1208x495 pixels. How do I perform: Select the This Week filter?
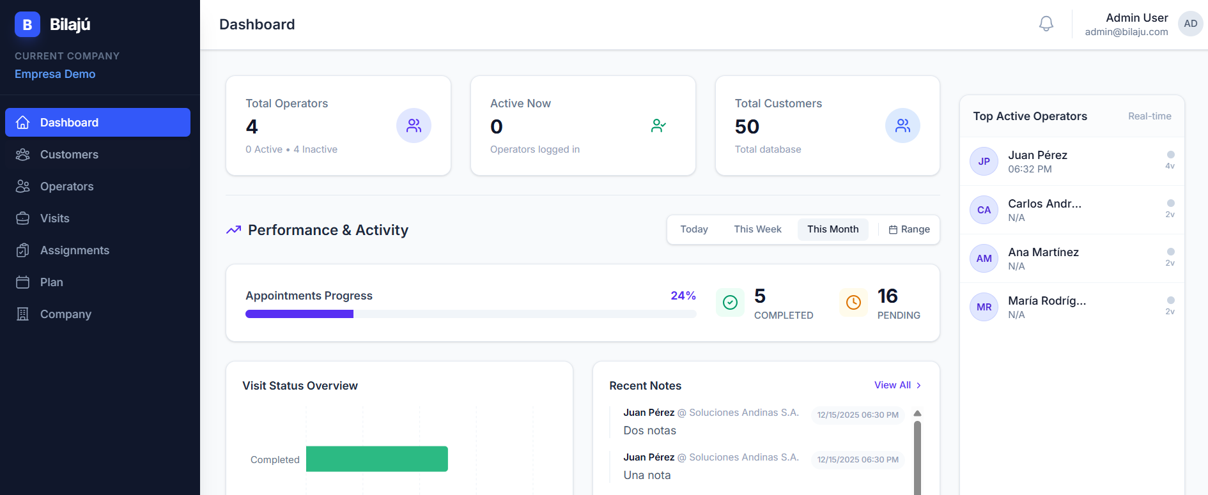point(757,229)
